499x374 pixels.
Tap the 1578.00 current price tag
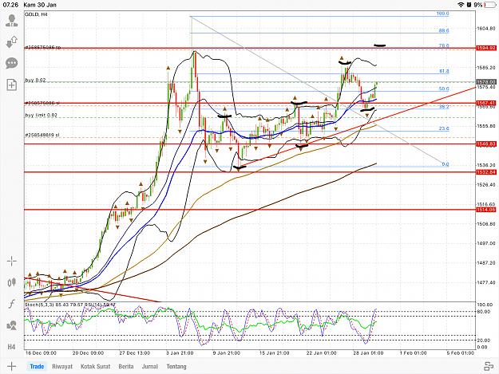486,82
